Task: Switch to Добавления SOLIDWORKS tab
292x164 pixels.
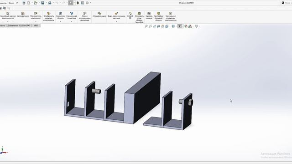Action: pyautogui.click(x=19, y=26)
